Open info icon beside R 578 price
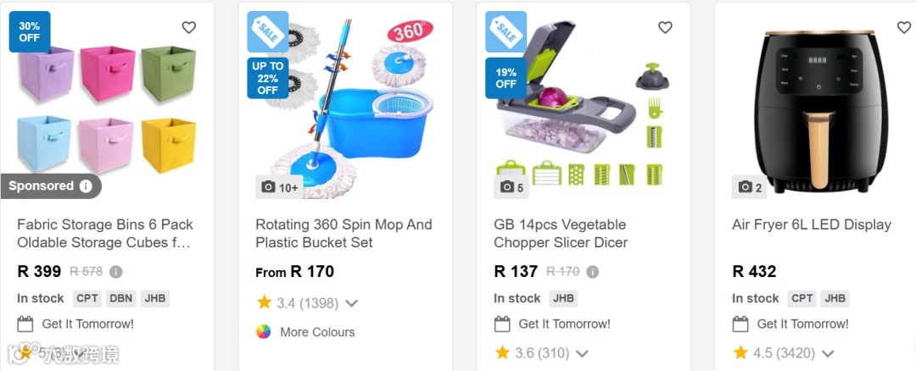The image size is (916, 371). pyautogui.click(x=116, y=272)
